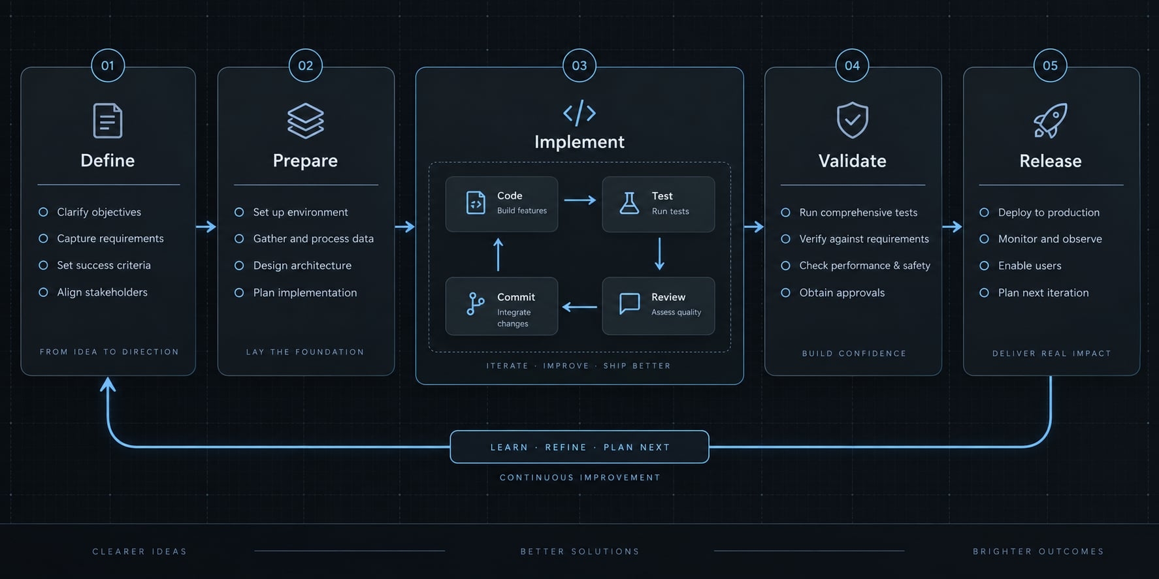Open the Review Assess quality card
The width and height of the screenshot is (1159, 579).
[658, 306]
